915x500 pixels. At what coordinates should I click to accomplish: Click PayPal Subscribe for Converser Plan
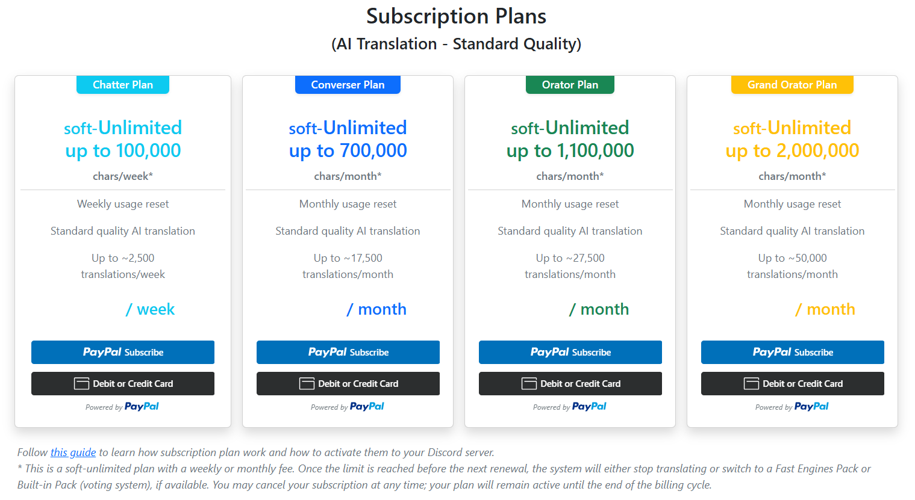tap(348, 352)
